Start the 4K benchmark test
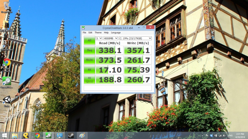Screen dimensions: 248x139 coord(90,69)
